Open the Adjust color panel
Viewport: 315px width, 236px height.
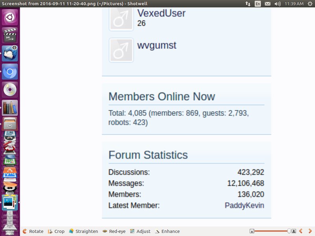click(x=140, y=231)
